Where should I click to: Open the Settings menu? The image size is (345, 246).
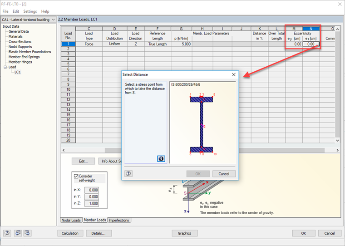click(x=30, y=11)
